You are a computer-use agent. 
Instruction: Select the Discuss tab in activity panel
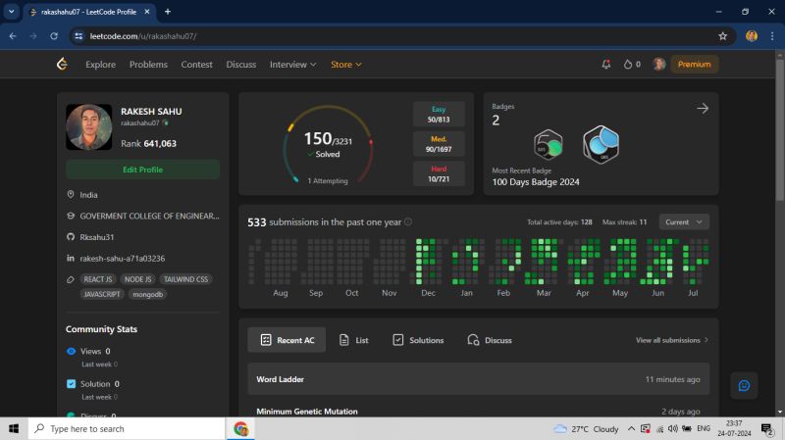pyautogui.click(x=490, y=340)
